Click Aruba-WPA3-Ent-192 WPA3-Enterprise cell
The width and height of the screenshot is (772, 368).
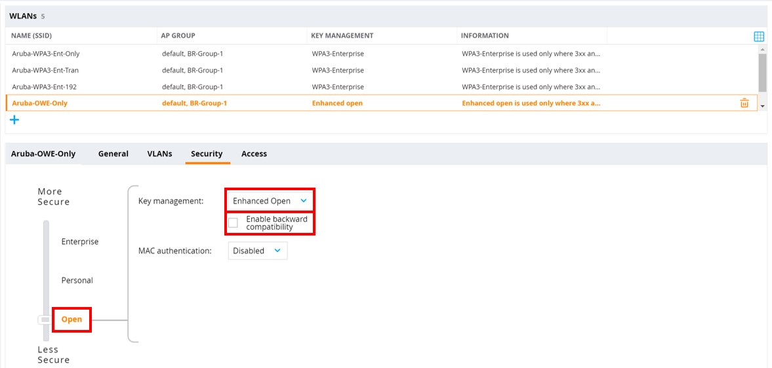point(338,87)
